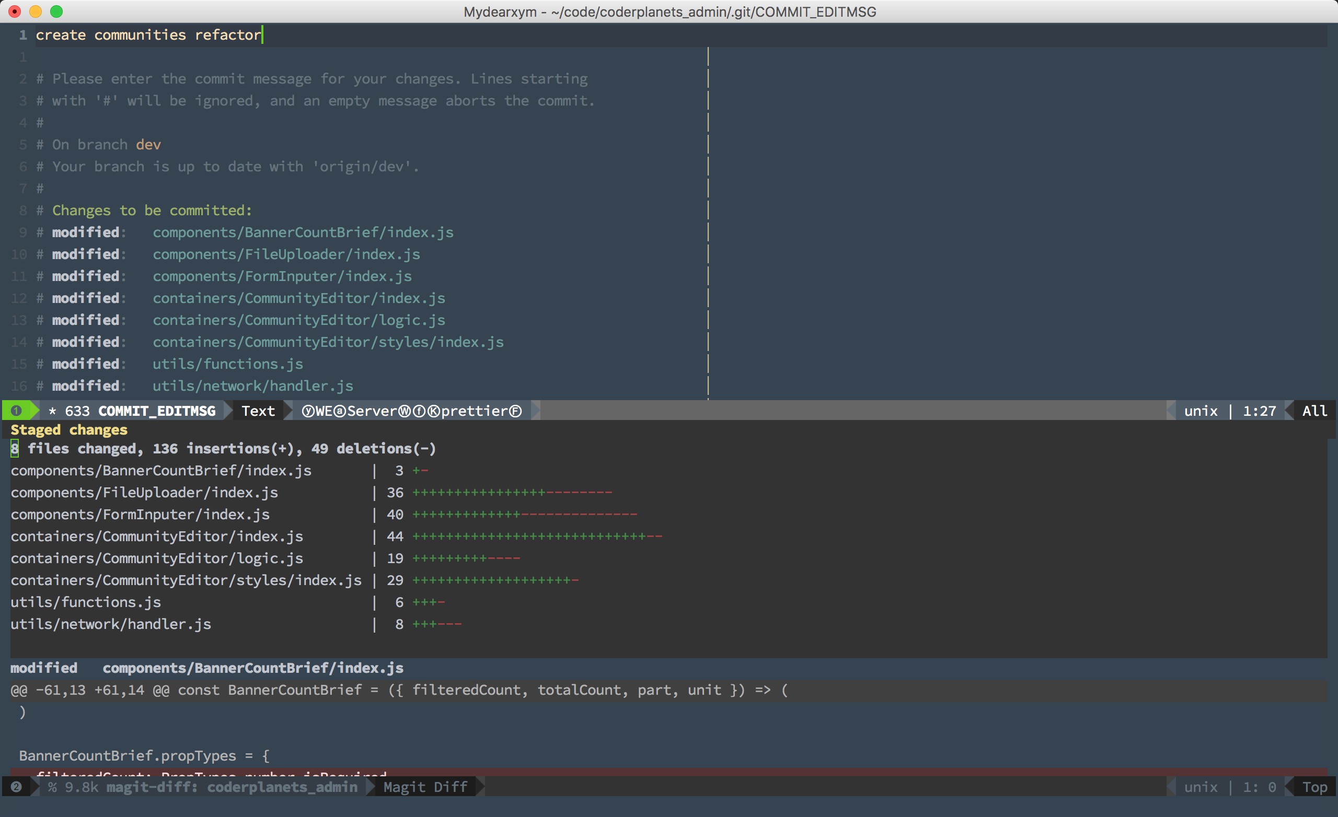The height and width of the screenshot is (817, 1338).
Task: Click the small circled f minor-mode icon
Action: 419,412
